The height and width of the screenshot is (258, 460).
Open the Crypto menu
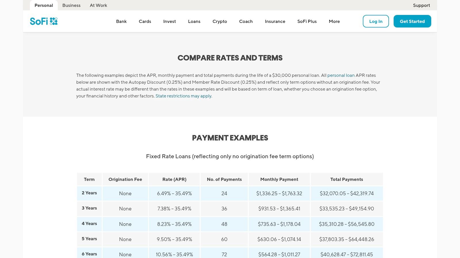click(x=220, y=21)
